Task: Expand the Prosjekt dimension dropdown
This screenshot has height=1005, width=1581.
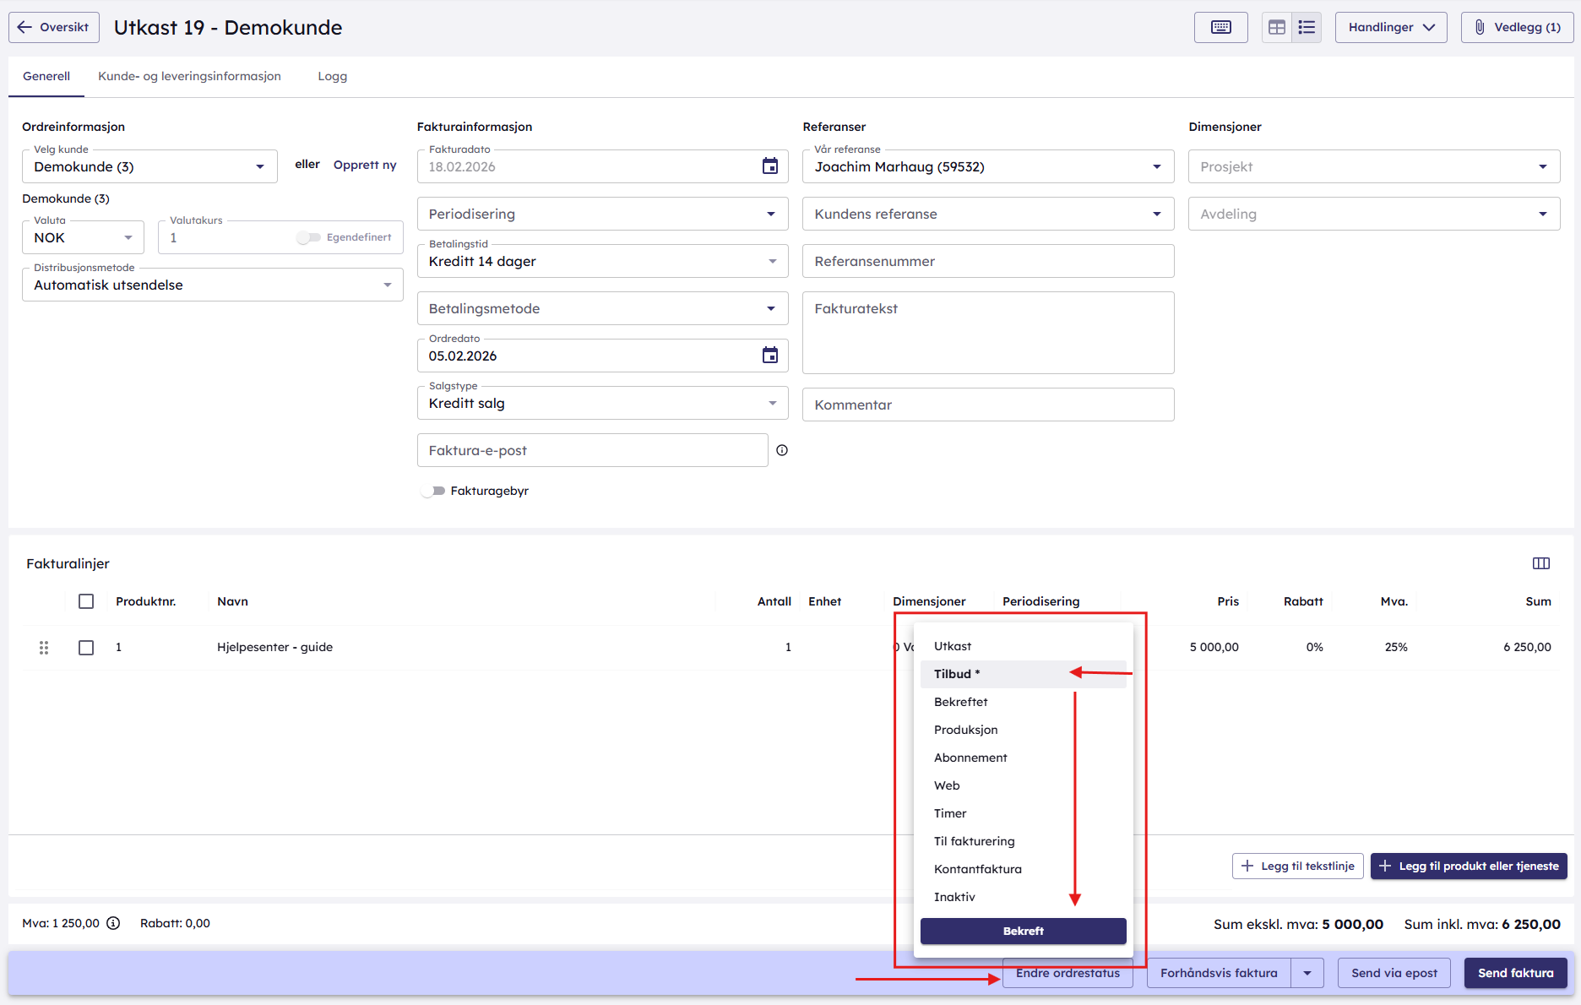Action: 1373,166
